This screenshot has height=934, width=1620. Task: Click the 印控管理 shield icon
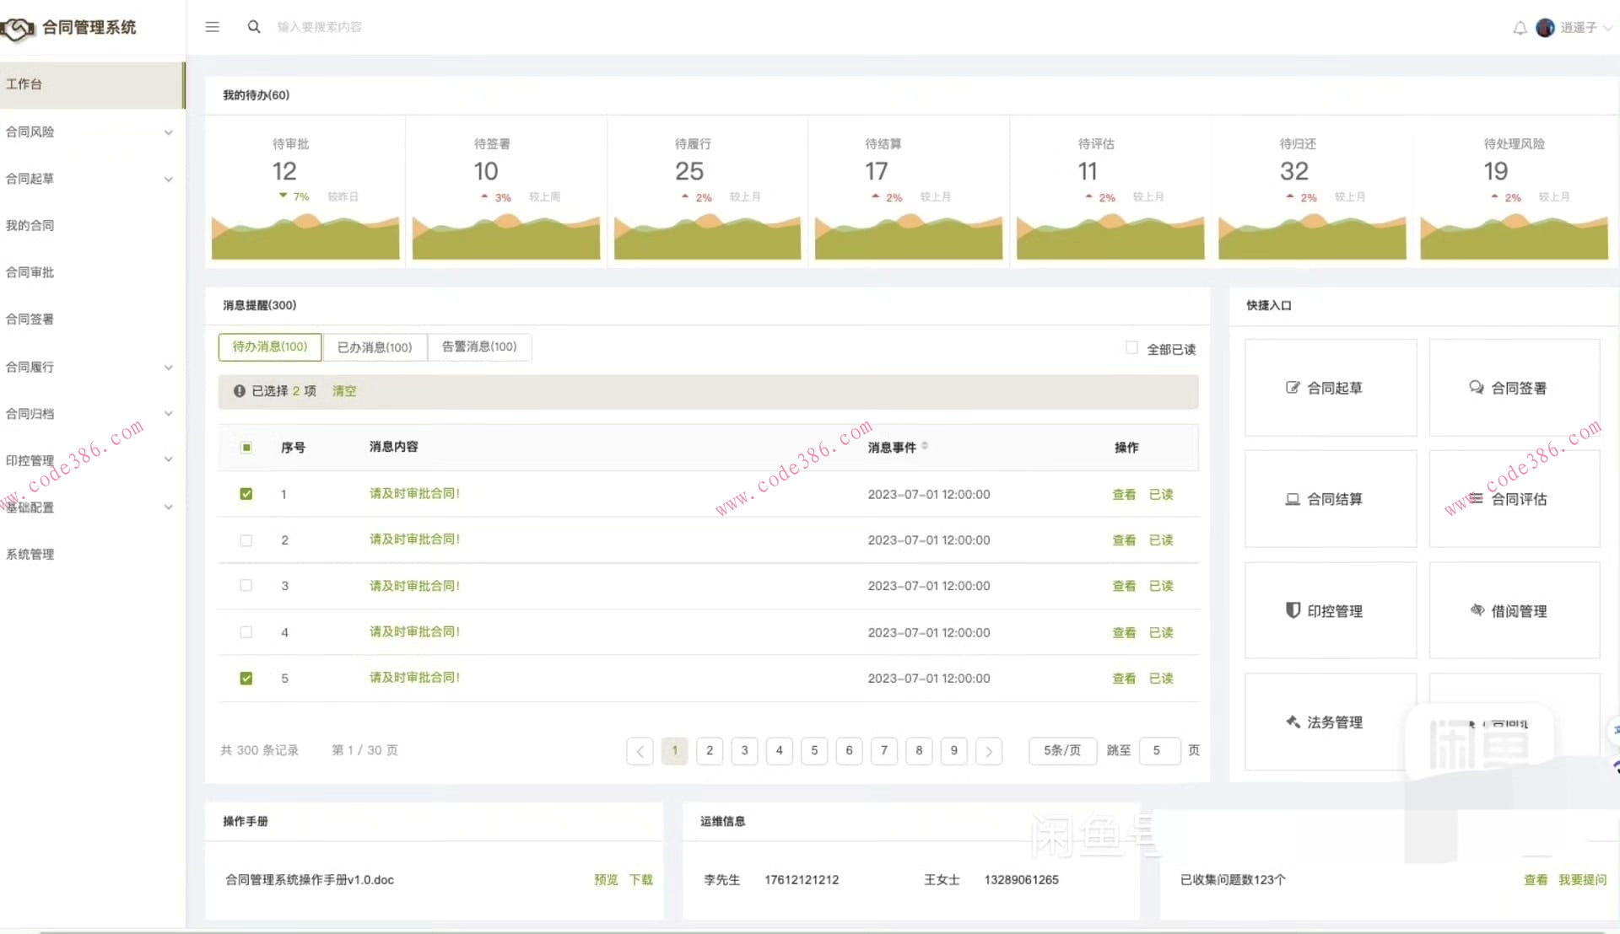tap(1292, 610)
